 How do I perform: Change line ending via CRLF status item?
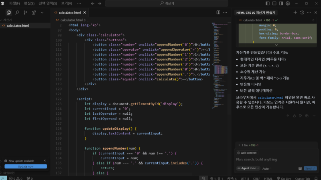pos(256,178)
